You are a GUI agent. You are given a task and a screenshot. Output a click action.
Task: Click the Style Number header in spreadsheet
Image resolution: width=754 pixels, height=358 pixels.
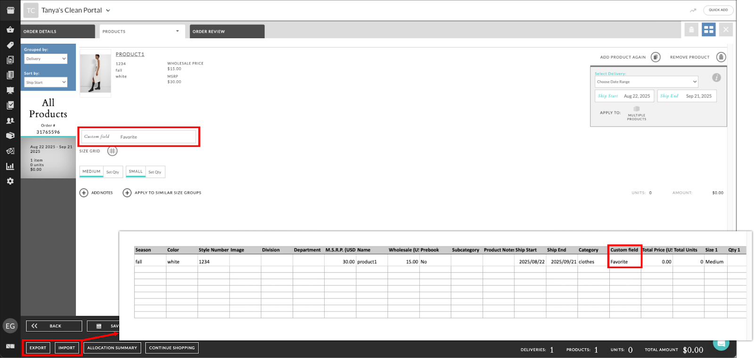click(x=213, y=250)
